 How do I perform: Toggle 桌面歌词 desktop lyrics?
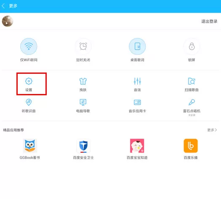click(137, 46)
